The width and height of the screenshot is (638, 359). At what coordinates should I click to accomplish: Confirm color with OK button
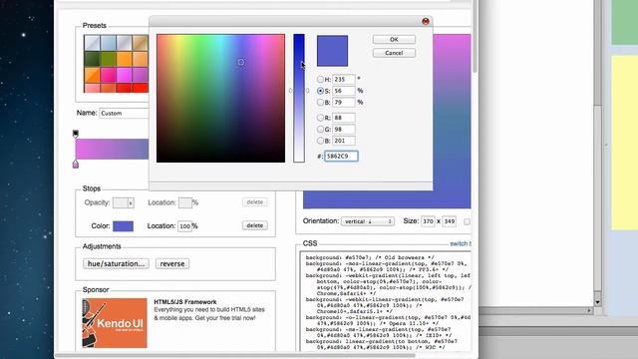[x=394, y=40]
